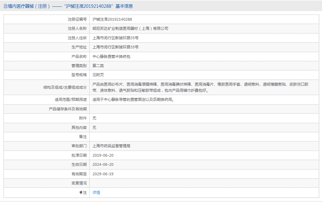Select registrant name 明尼苏达矿业制造医用器材（上海）有限公司
This screenshot has width=322, height=202.
tap(131, 28)
